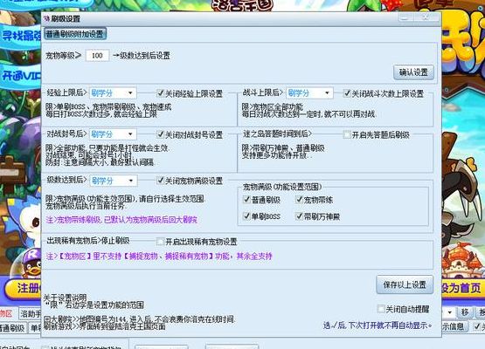Image resolution: width=485 pixels, height=349 pixels.
Task: Toggle 关闭经验上限设置 checkbox
Action: pyautogui.click(x=160, y=93)
